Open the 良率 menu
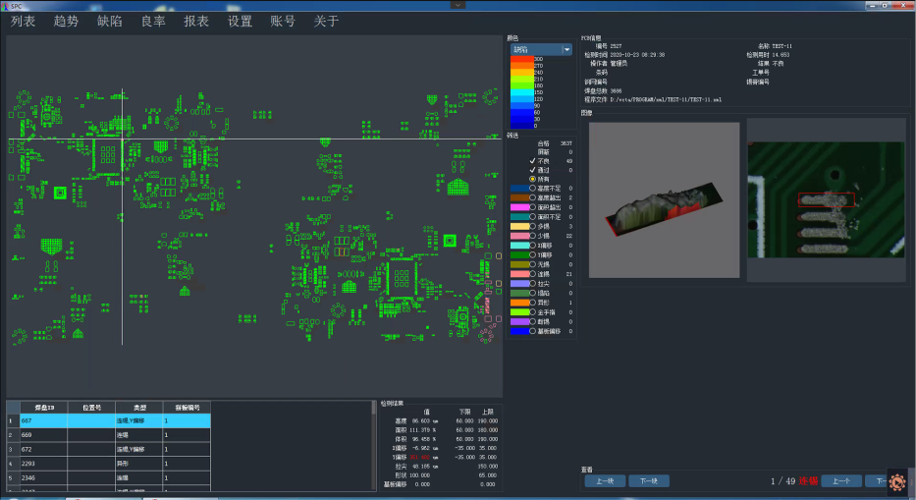The width and height of the screenshot is (916, 500). [x=153, y=21]
